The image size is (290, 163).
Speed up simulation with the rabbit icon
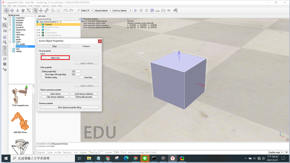pos(163,10)
